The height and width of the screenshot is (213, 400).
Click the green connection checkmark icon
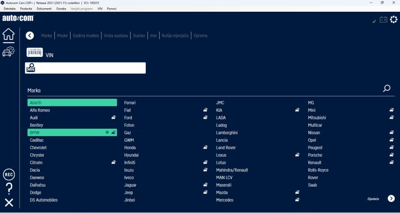click(x=374, y=21)
